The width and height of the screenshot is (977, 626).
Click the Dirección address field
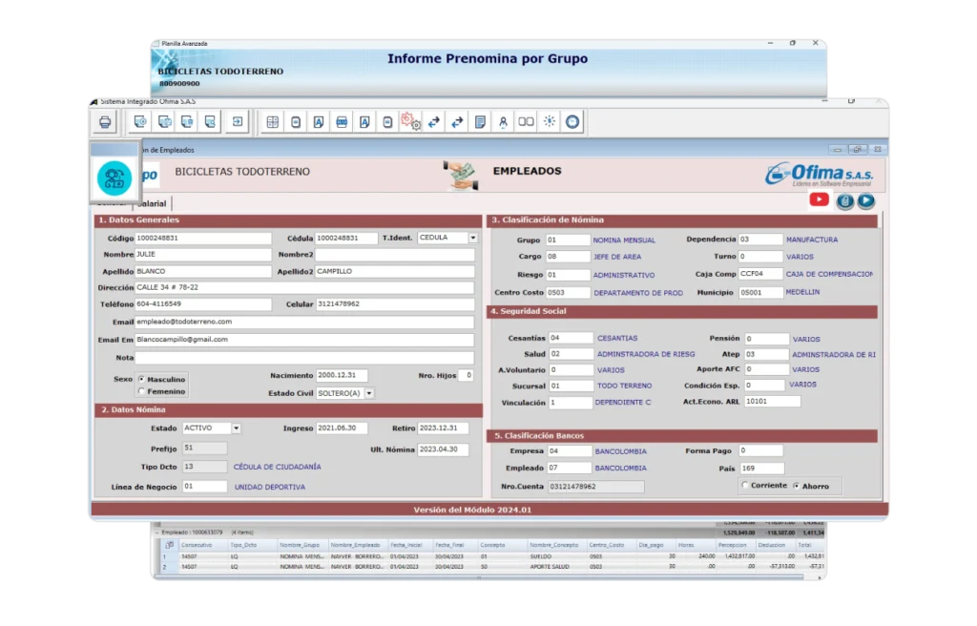point(304,287)
